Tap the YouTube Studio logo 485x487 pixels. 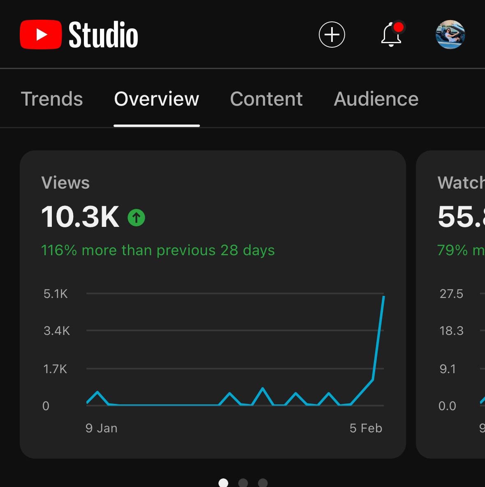pyautogui.click(x=79, y=35)
